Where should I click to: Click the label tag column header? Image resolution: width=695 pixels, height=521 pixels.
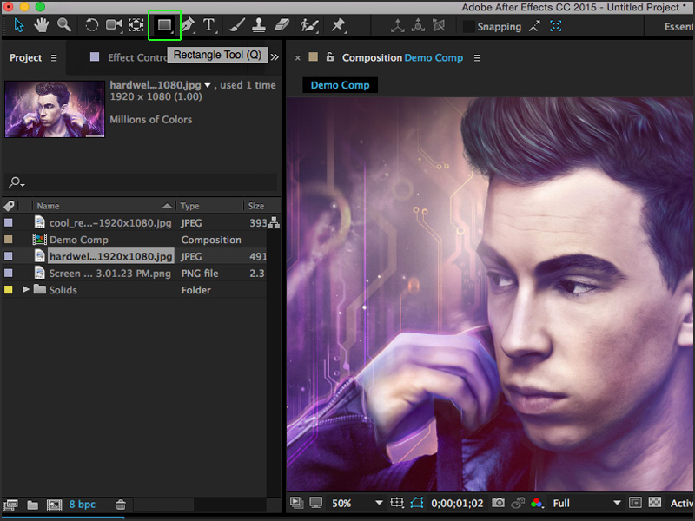click(x=9, y=206)
